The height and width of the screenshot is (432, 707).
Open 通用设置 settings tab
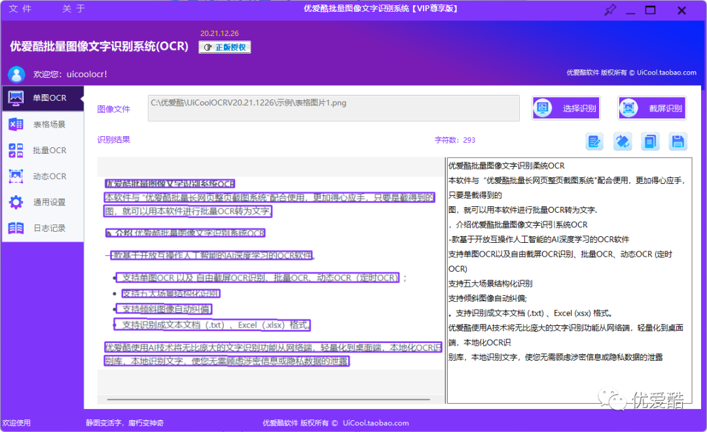coord(43,202)
